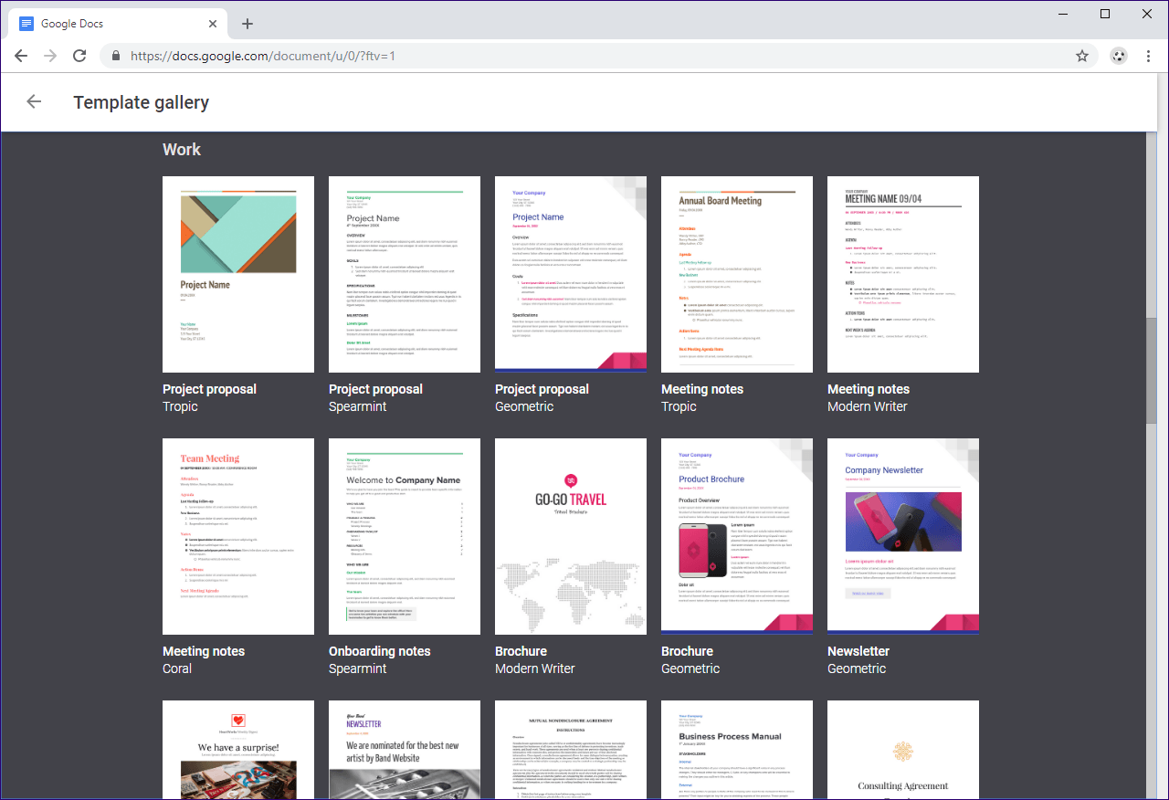The width and height of the screenshot is (1169, 800).
Task: Close the Google Docs tab
Action: pyautogui.click(x=212, y=24)
